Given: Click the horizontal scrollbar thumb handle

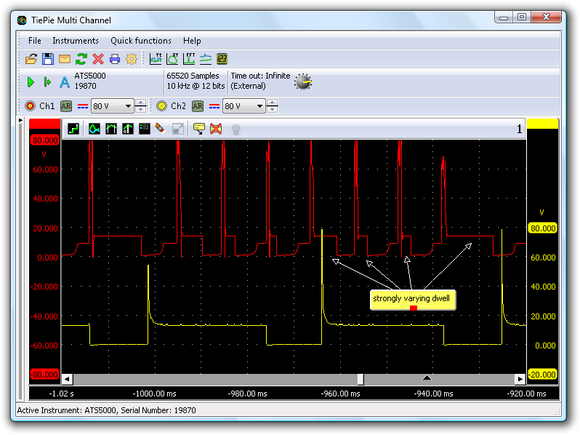Looking at the screenshot, I should pos(361,379).
